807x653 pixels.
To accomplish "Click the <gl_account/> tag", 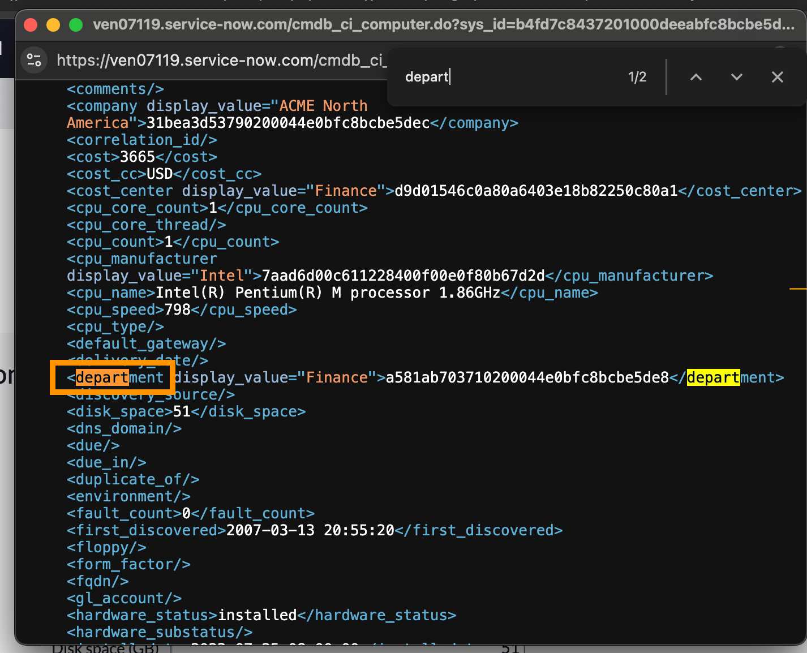I will [x=125, y=598].
